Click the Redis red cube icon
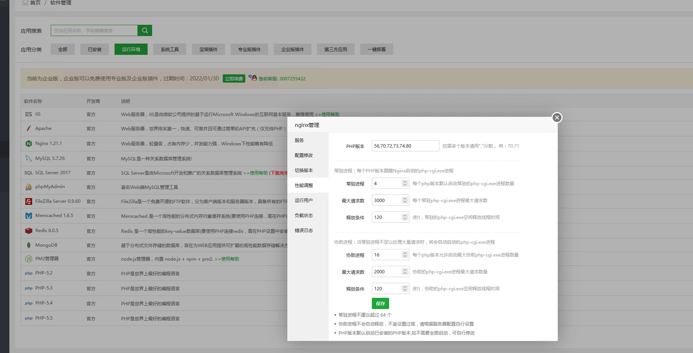Image resolution: width=693 pixels, height=353 pixels. pyautogui.click(x=29, y=231)
